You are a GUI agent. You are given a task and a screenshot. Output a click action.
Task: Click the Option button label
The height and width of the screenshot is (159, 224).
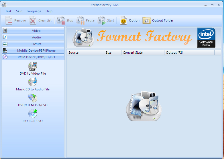134,20
